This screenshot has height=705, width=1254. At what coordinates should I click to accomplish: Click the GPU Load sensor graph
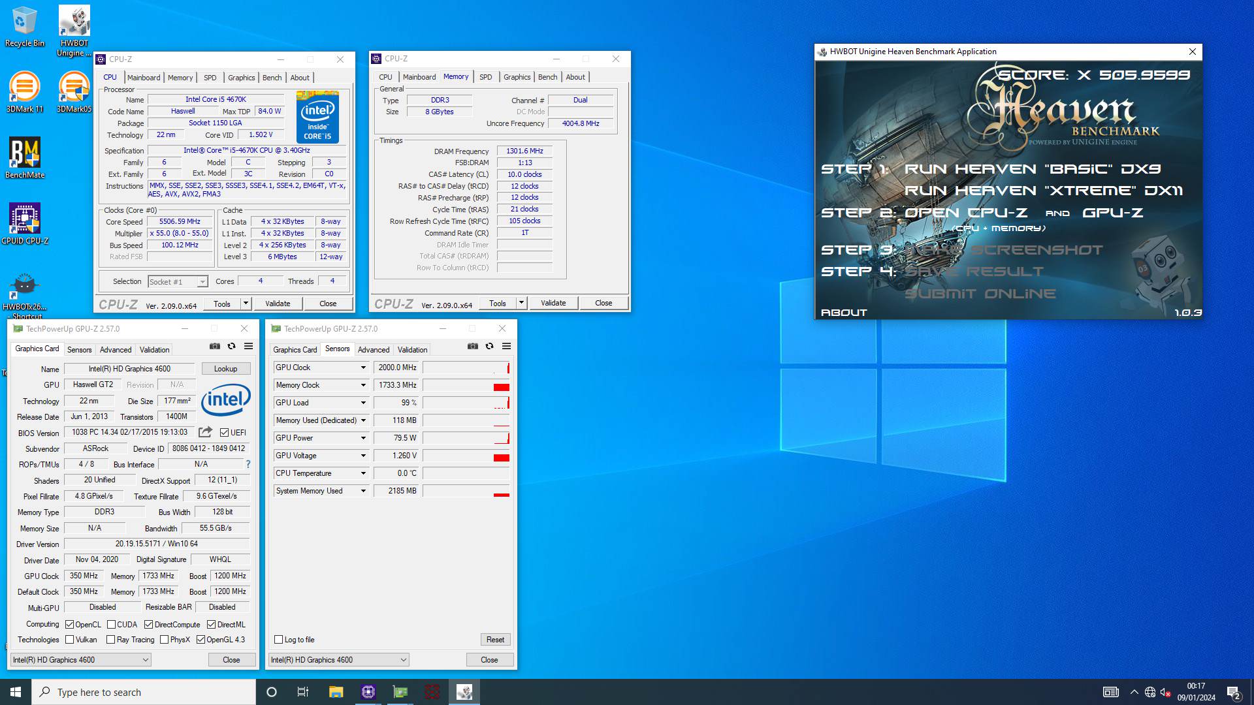[x=466, y=403]
